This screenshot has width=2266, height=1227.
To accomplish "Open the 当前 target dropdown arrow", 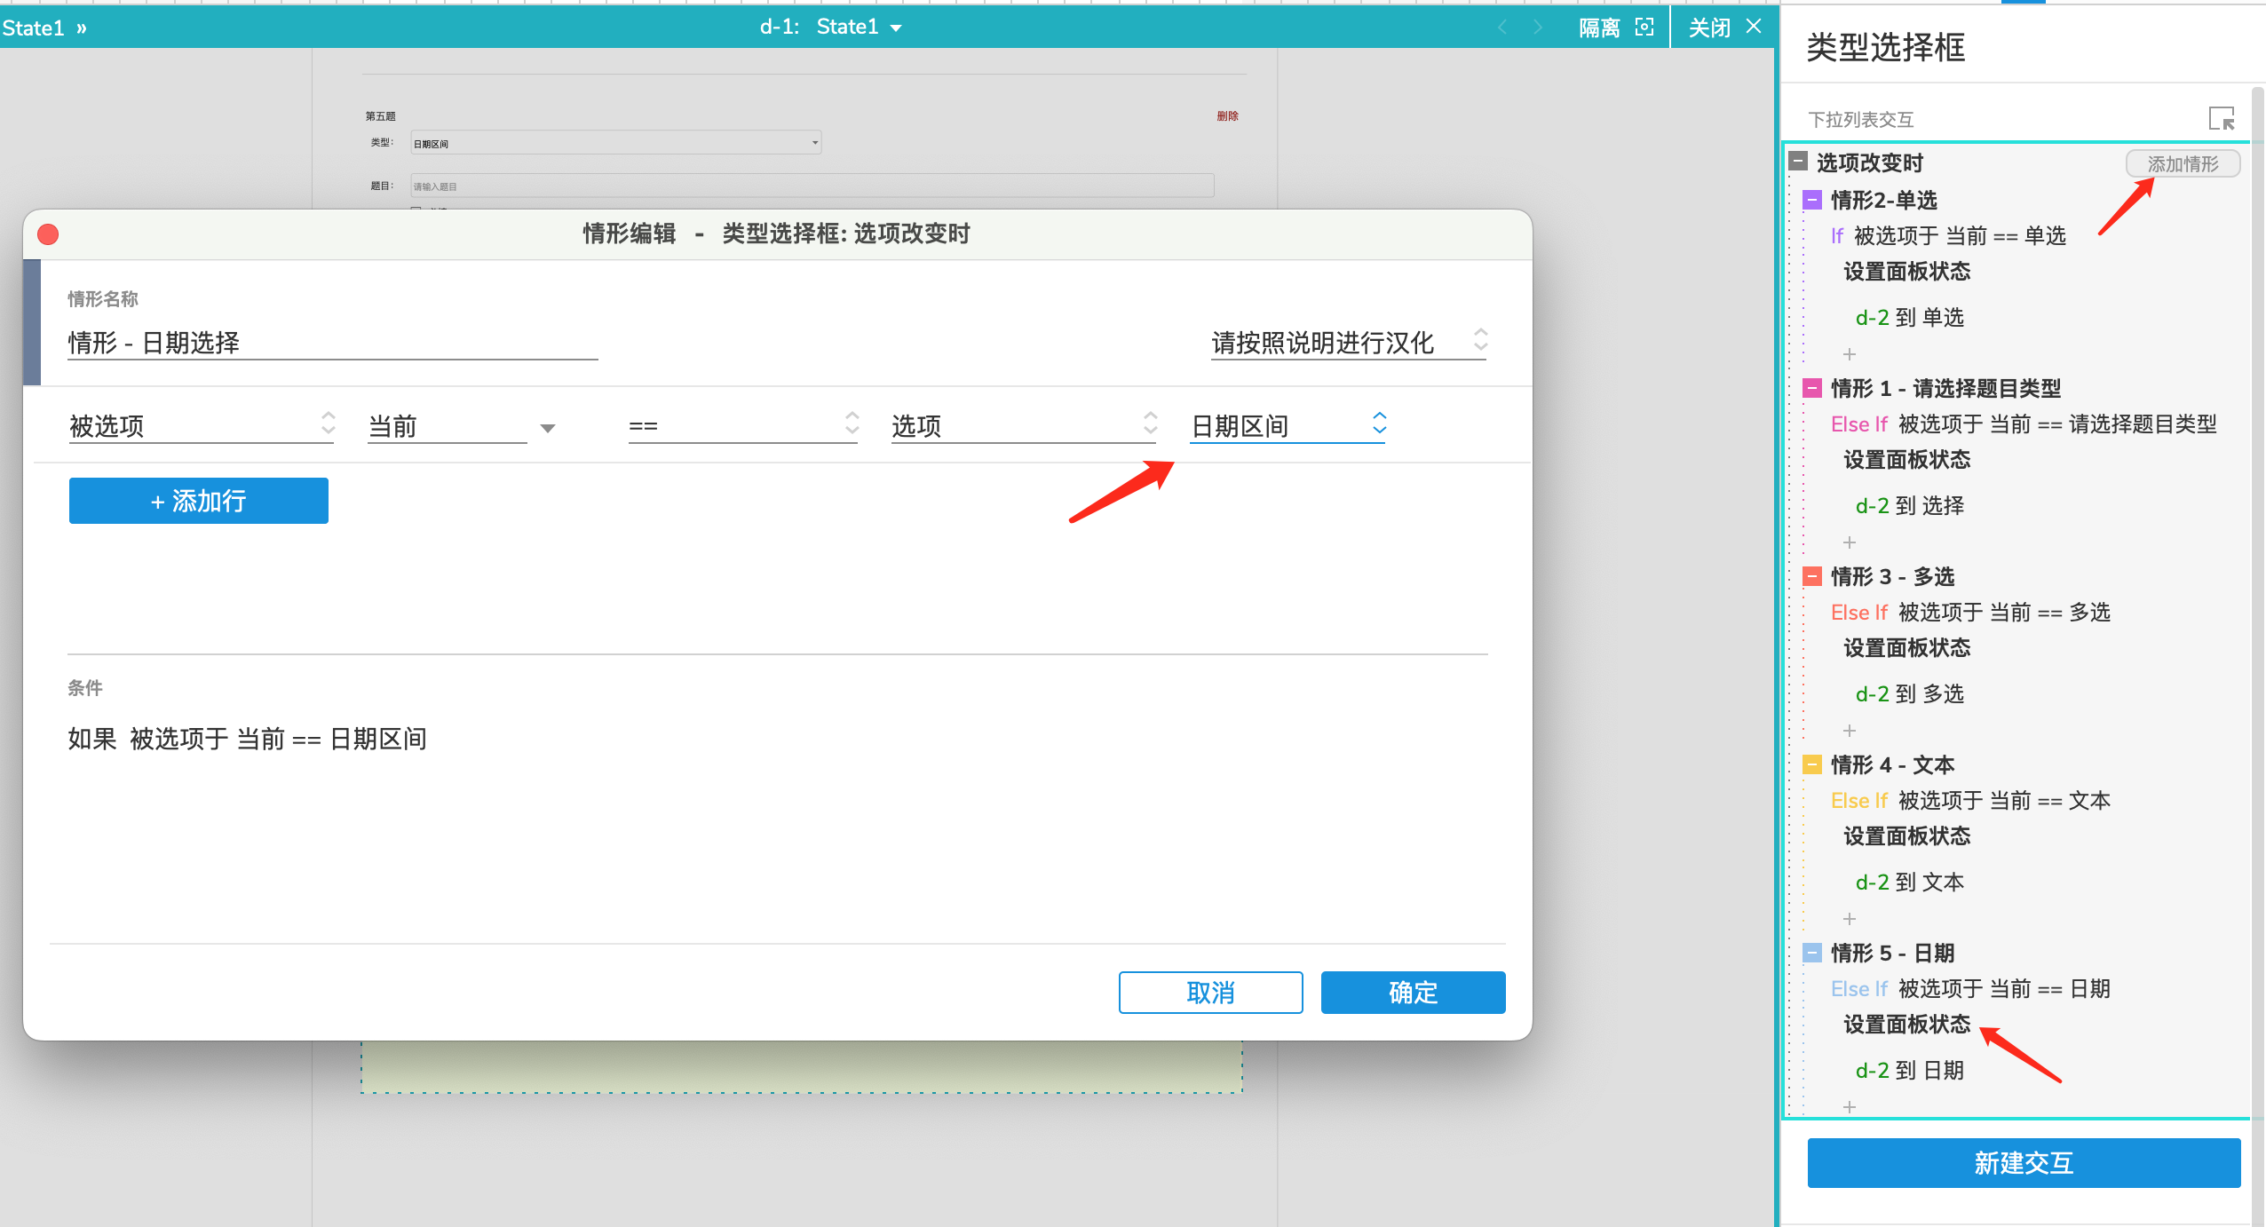I will [548, 428].
